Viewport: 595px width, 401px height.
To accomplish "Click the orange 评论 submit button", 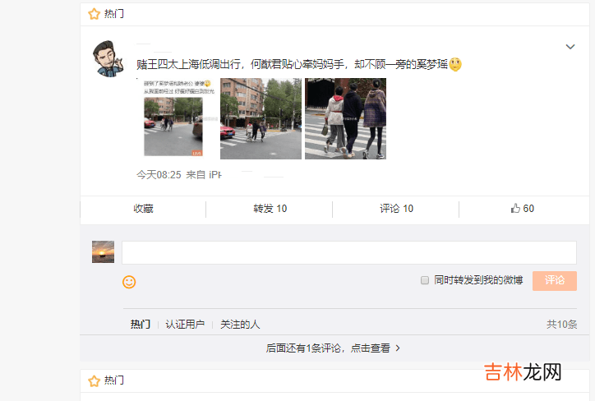I will tap(555, 281).
